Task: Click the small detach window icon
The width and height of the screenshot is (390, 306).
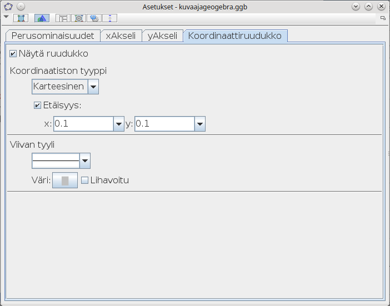Action: (383, 18)
